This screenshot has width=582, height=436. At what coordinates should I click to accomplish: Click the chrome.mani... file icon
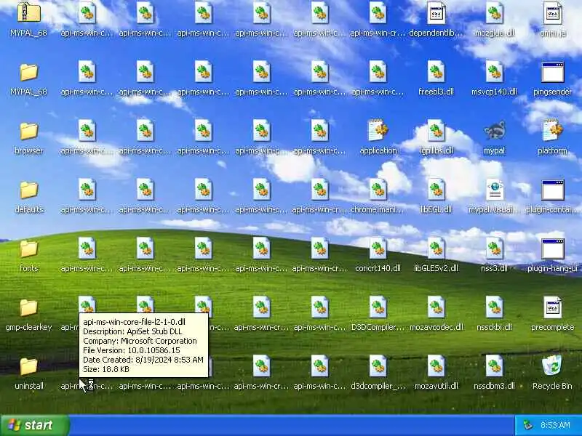[378, 190]
